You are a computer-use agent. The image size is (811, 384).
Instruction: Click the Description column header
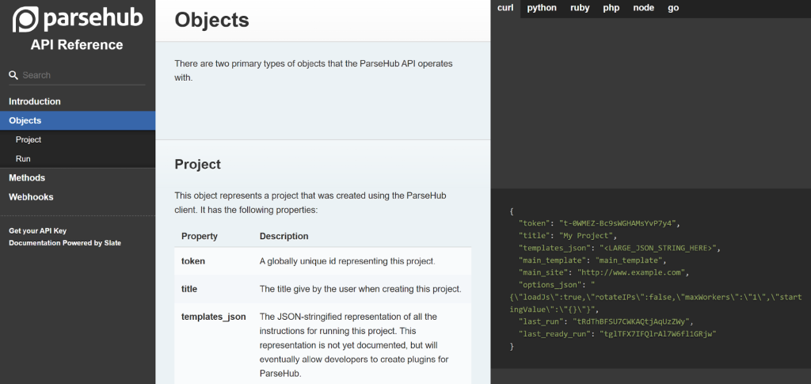point(284,236)
